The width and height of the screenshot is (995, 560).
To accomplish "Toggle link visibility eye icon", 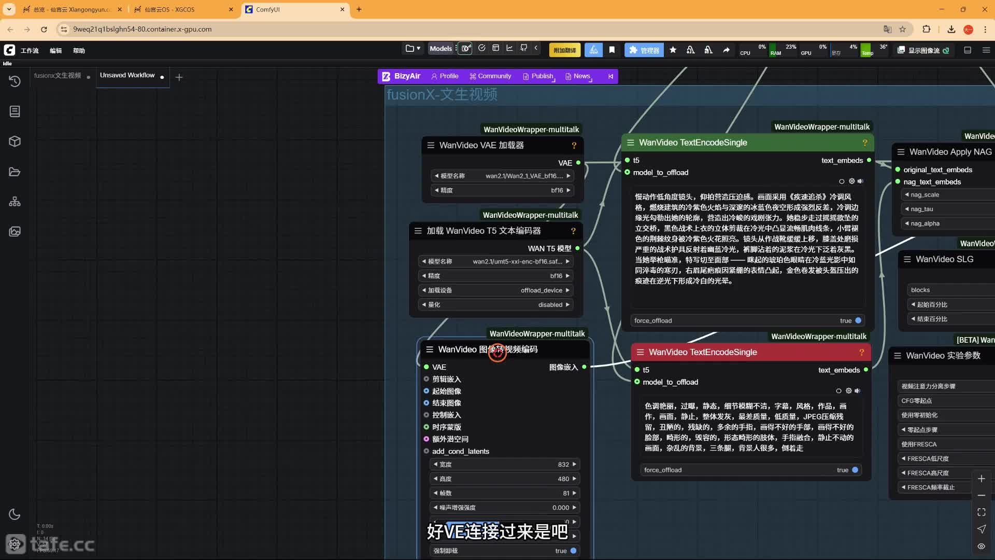I will tap(981, 546).
